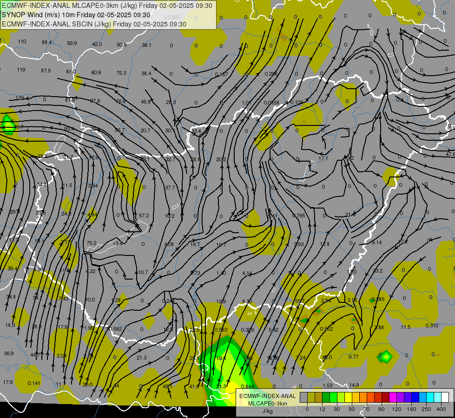
Task: Click the map value 75.3
Action: coord(121,73)
